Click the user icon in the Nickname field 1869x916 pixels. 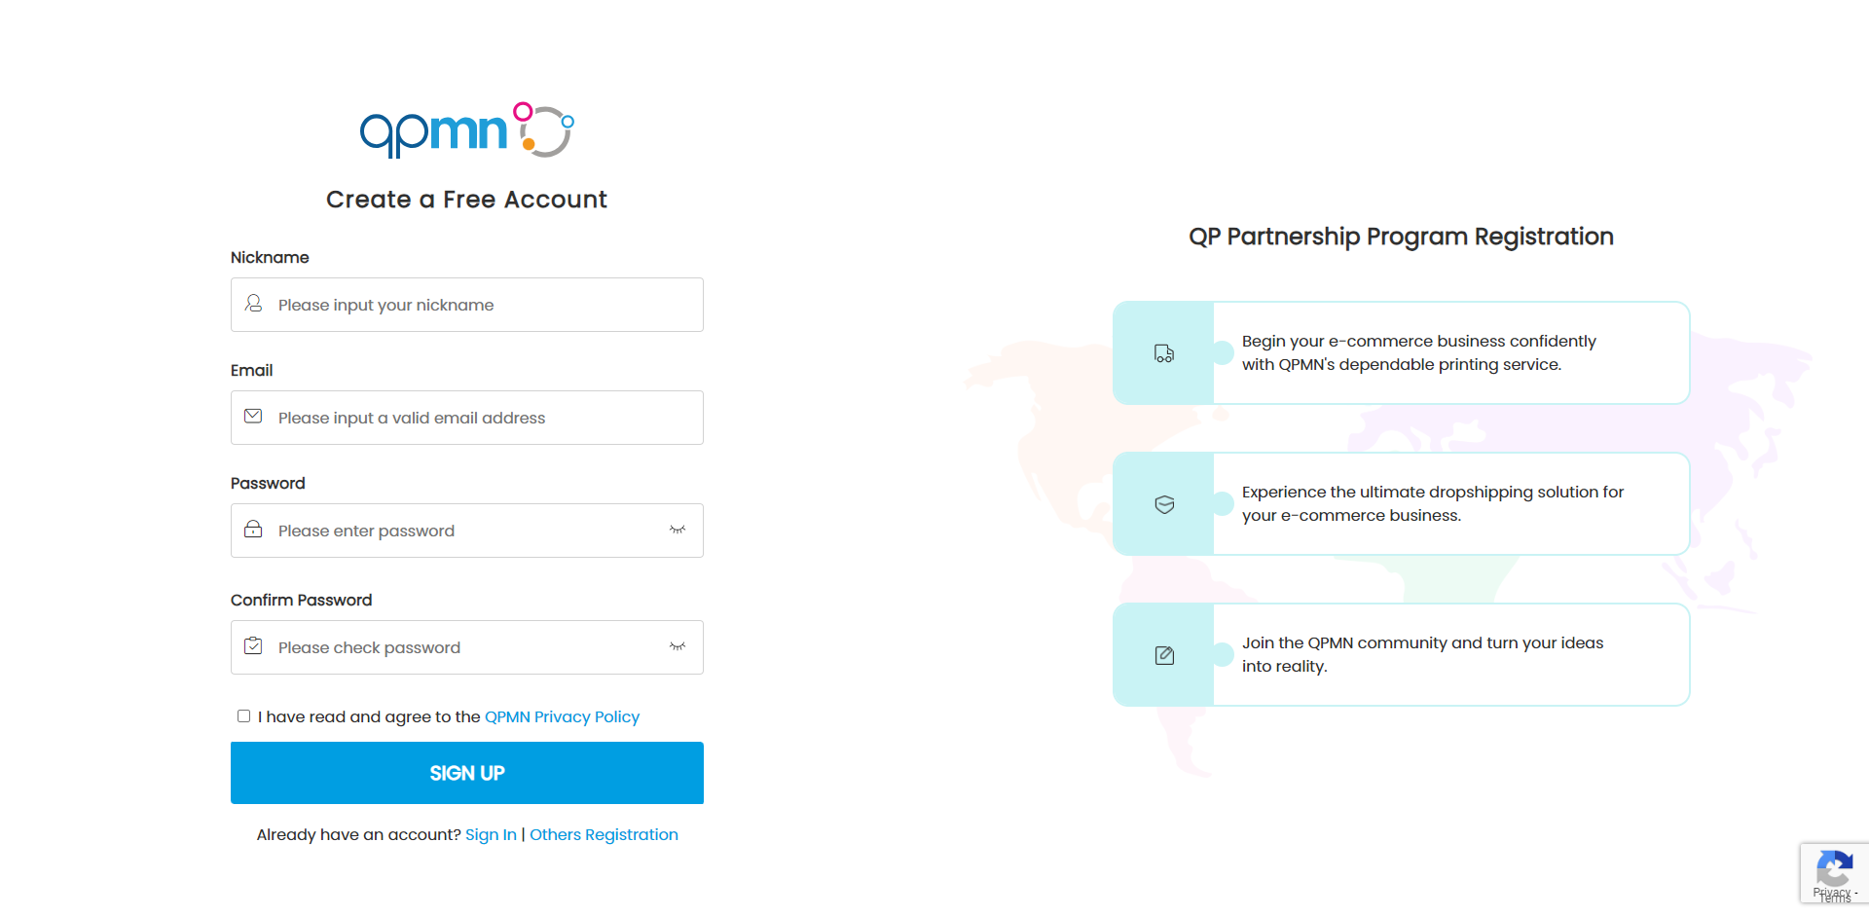point(253,304)
